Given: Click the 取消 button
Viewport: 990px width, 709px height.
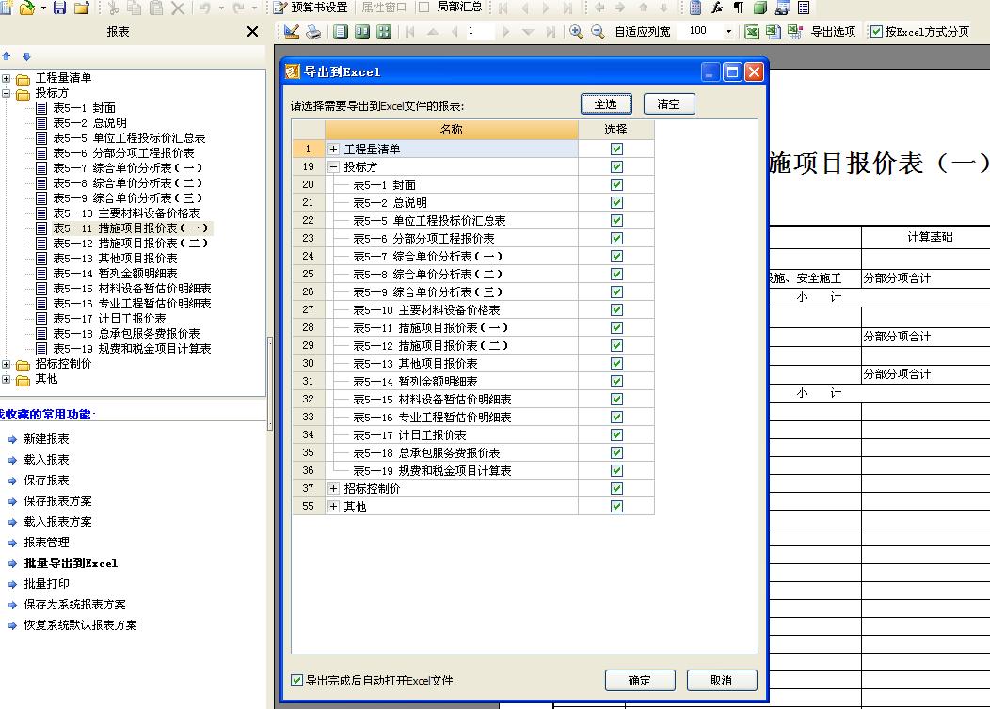Looking at the screenshot, I should coord(721,680).
